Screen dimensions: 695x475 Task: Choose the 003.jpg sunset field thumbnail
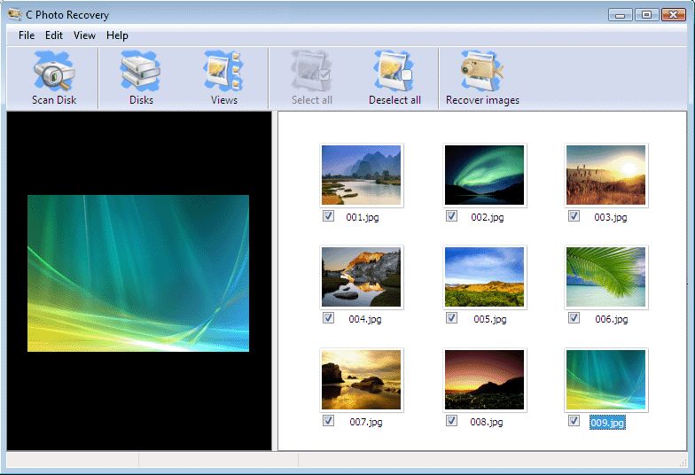606,175
